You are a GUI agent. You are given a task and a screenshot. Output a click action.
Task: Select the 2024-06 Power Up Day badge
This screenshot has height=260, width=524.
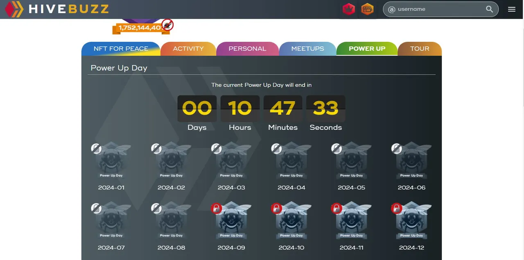(412, 160)
